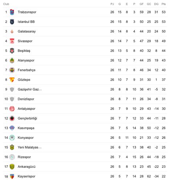Click the Galatasaray logo icon
The height and width of the screenshot is (183, 172).
coord(12,31)
